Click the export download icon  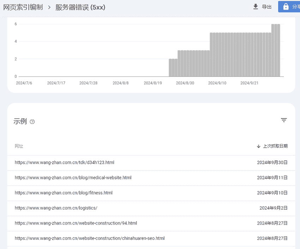point(256,7)
